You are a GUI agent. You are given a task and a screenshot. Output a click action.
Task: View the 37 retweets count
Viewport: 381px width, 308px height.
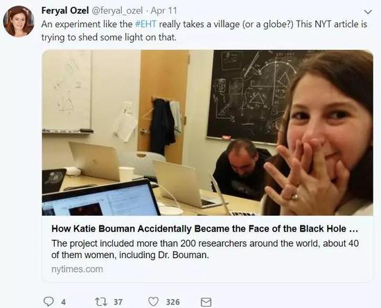point(118,302)
